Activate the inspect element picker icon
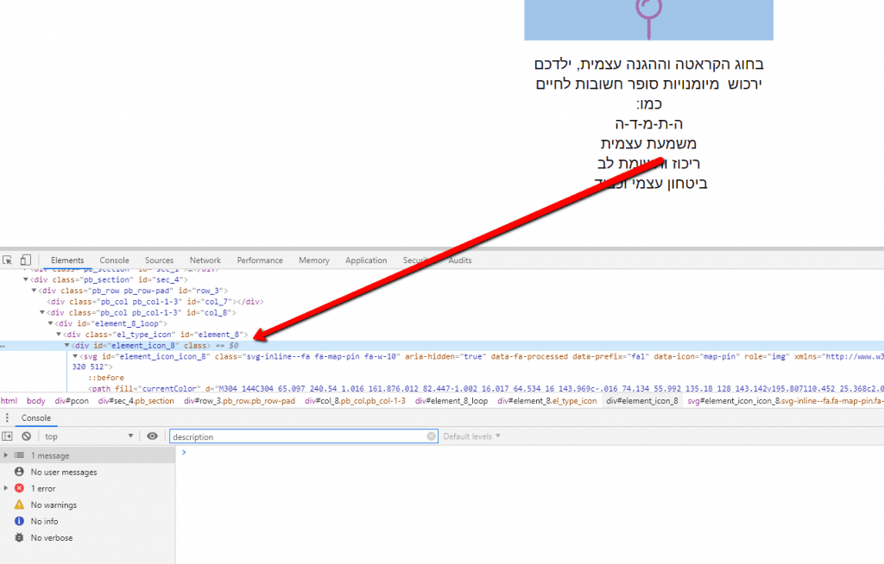The width and height of the screenshot is (884, 564). point(8,260)
